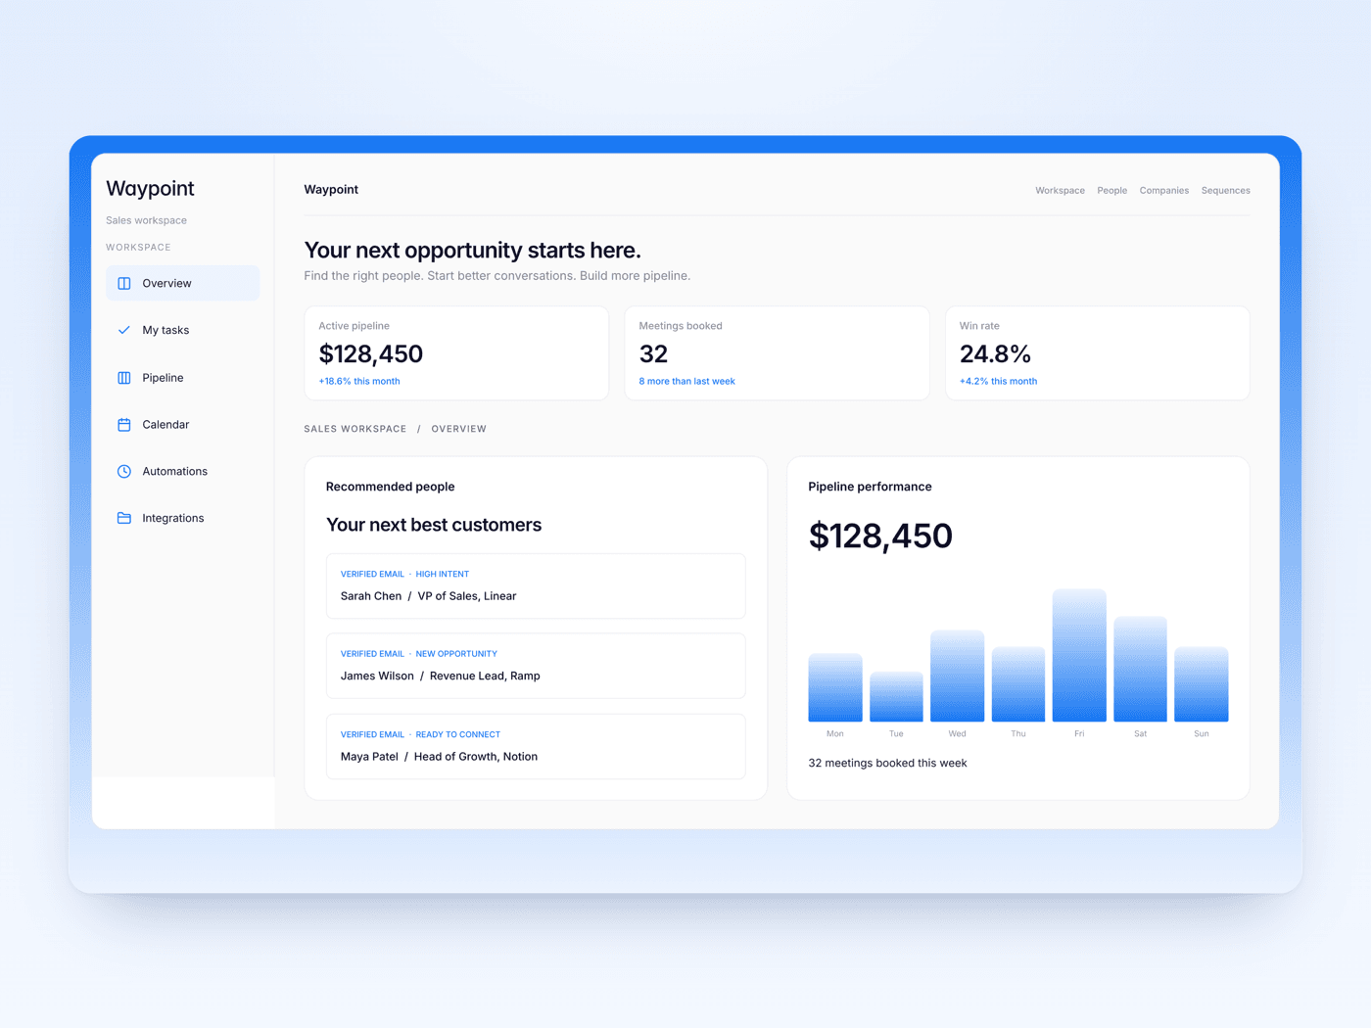Select the Sarah Chen recommendation card
Image resolution: width=1371 pixels, height=1028 pixels.
point(536,586)
